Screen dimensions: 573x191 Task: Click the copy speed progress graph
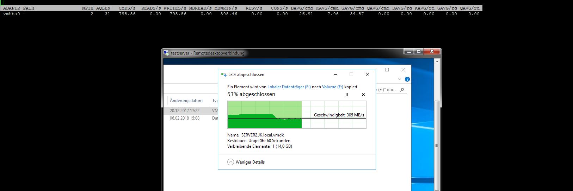(x=297, y=115)
